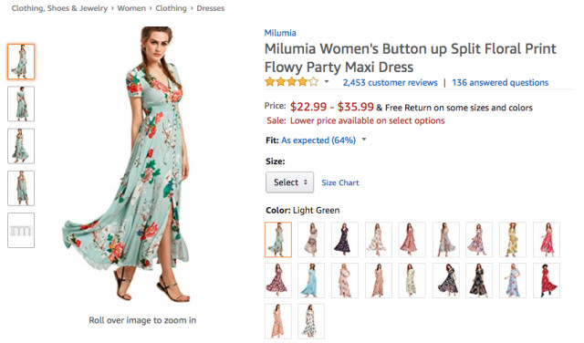Open the Size Chart link
This screenshot has width=584, height=343.
(x=340, y=182)
